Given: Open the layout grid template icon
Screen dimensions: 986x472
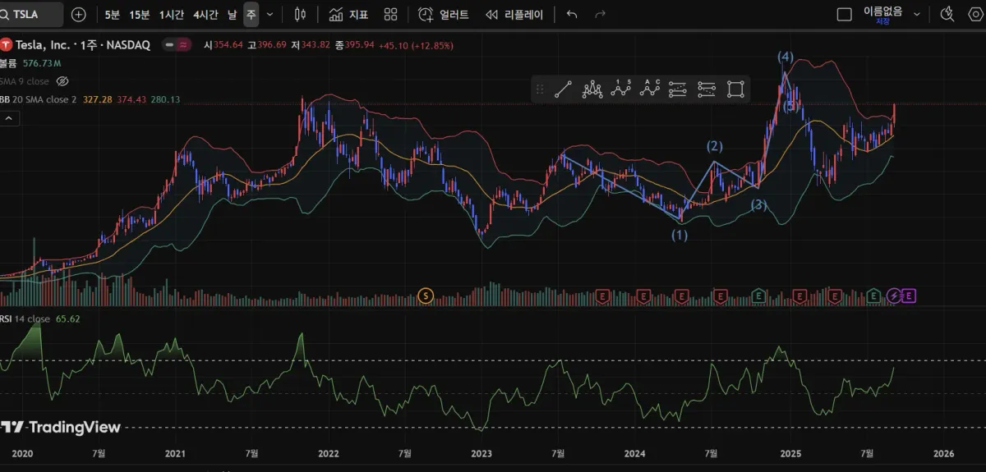Looking at the screenshot, I should click(x=391, y=14).
